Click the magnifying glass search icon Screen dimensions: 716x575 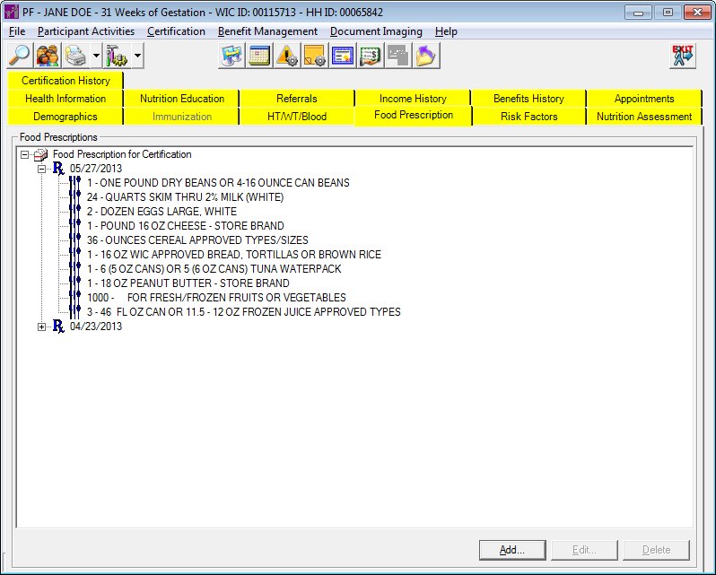click(20, 56)
